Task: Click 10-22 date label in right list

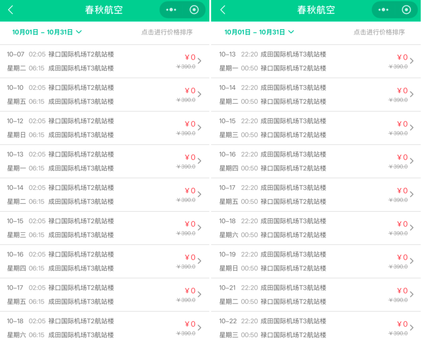Action: click(228, 321)
